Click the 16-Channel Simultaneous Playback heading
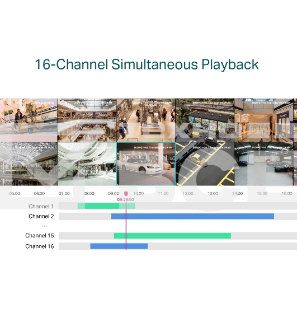The image size is (297, 336). [147, 64]
